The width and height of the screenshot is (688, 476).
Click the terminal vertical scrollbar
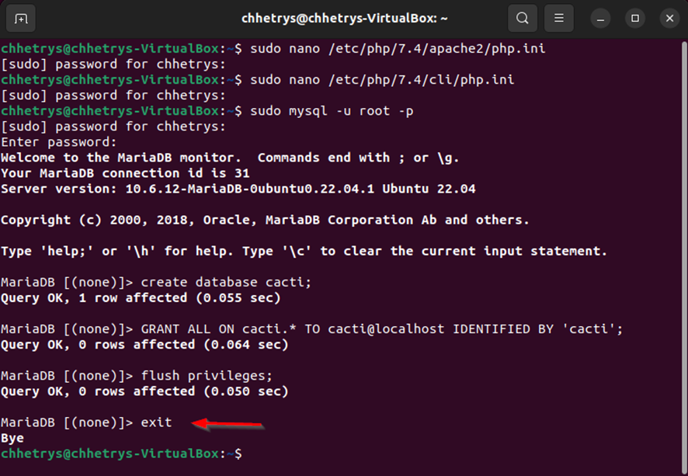click(684, 257)
